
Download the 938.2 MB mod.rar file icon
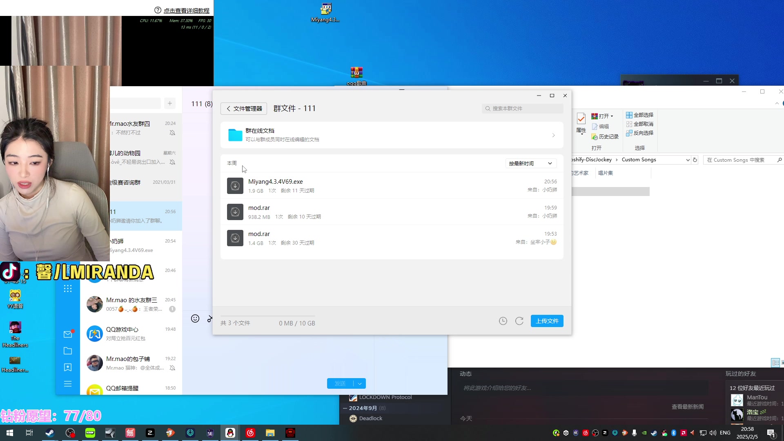(x=235, y=212)
